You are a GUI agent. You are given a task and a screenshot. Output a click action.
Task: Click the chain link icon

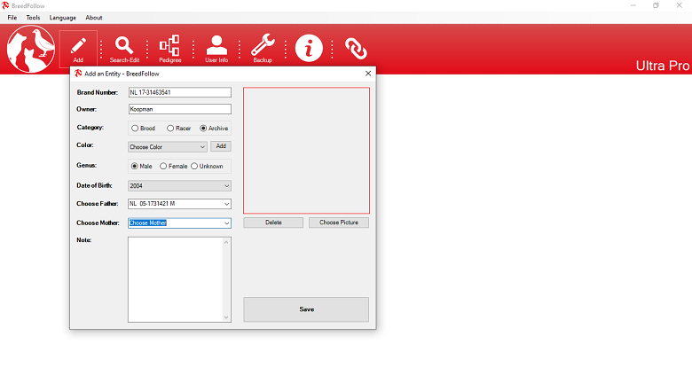coord(355,48)
